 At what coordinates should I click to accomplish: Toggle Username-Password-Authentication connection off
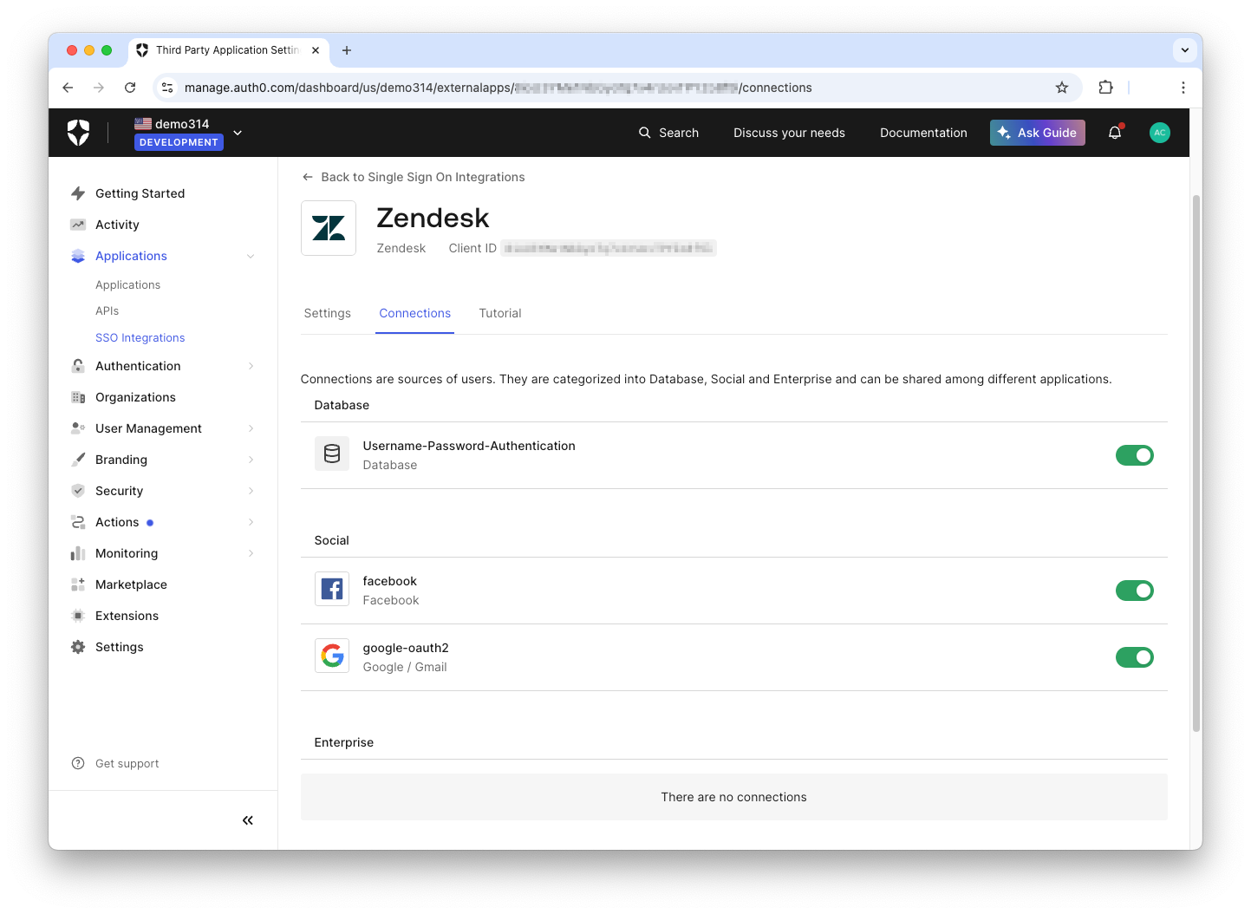click(1135, 455)
